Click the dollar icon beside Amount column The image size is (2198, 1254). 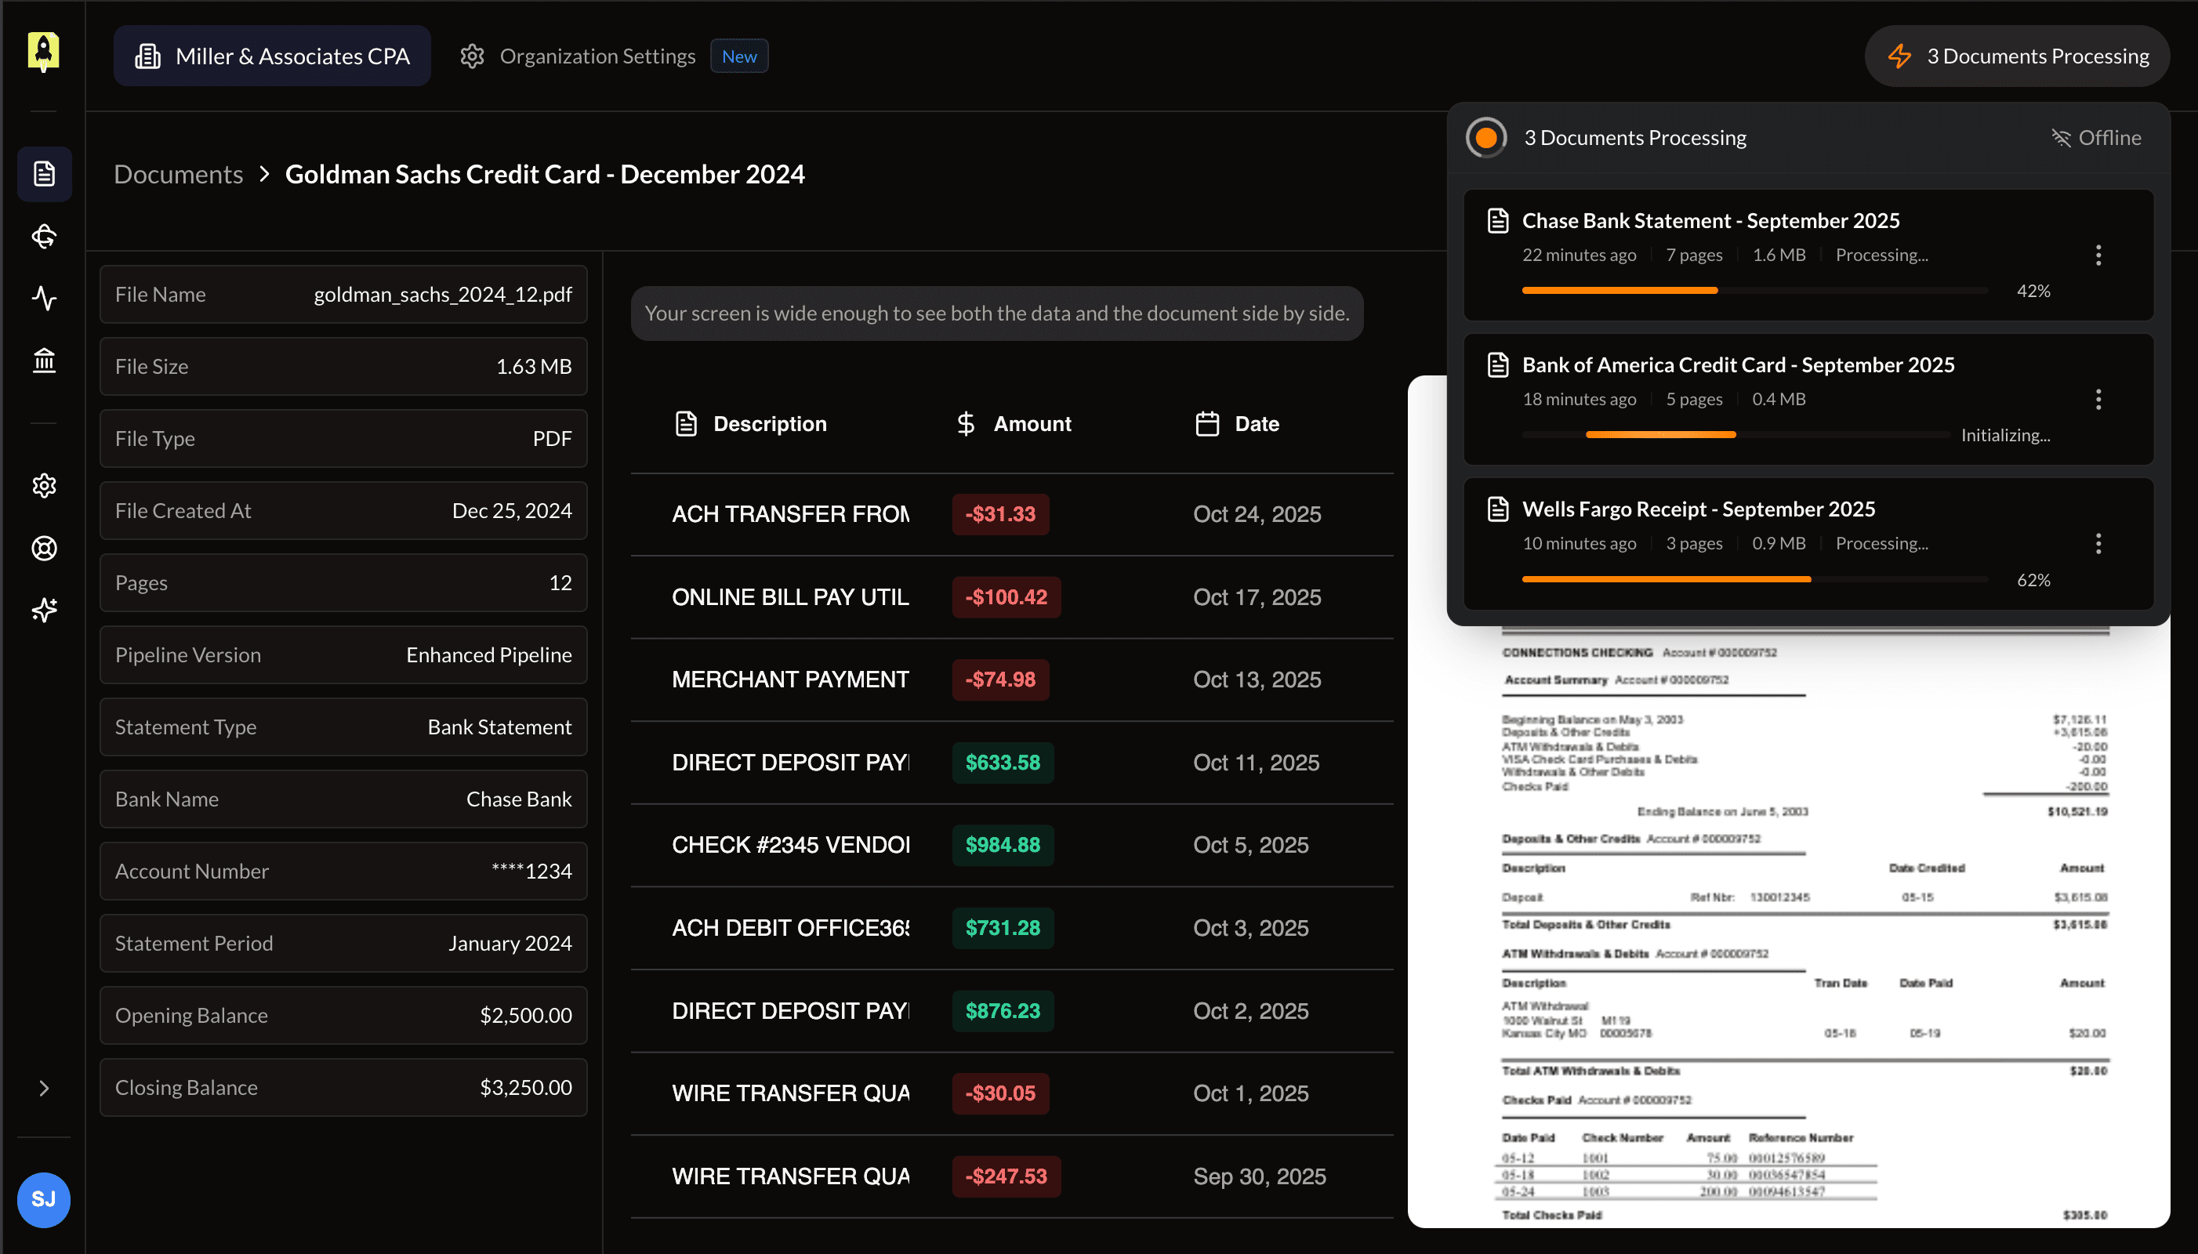[965, 423]
